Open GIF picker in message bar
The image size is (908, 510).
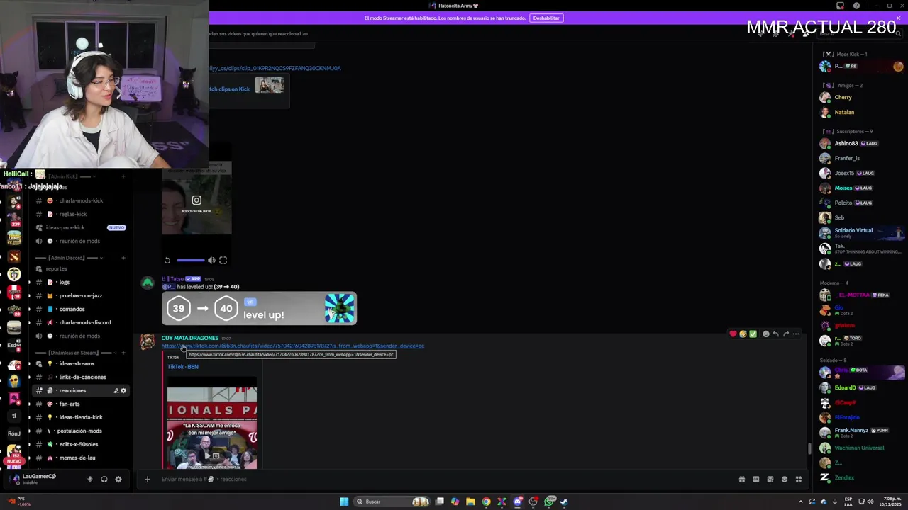pyautogui.click(x=756, y=480)
